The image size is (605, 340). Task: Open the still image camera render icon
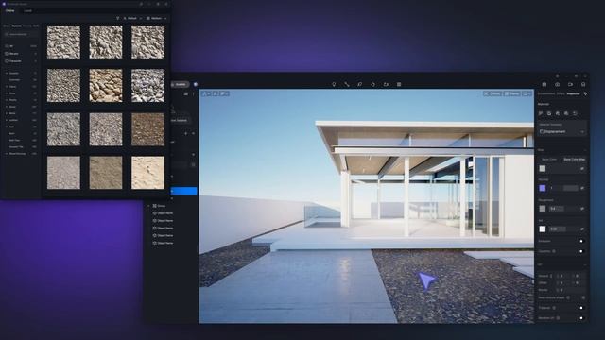click(557, 84)
